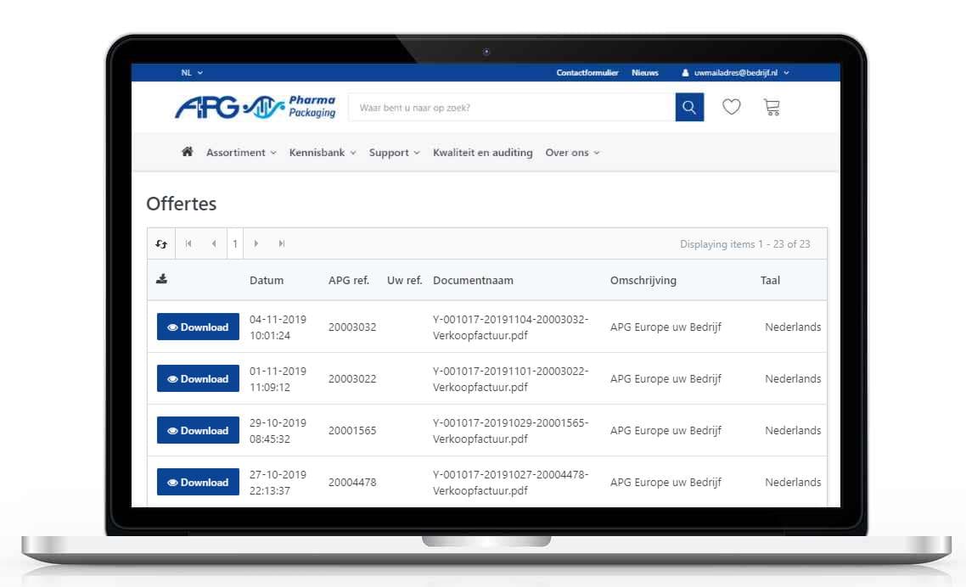Click the download column header icon
Viewport: 966px width, 587px height.
(x=162, y=280)
